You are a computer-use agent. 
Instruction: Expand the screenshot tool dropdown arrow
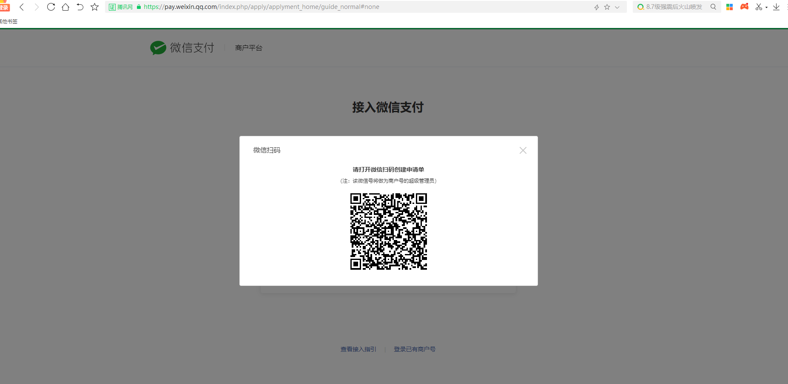pyautogui.click(x=766, y=7)
